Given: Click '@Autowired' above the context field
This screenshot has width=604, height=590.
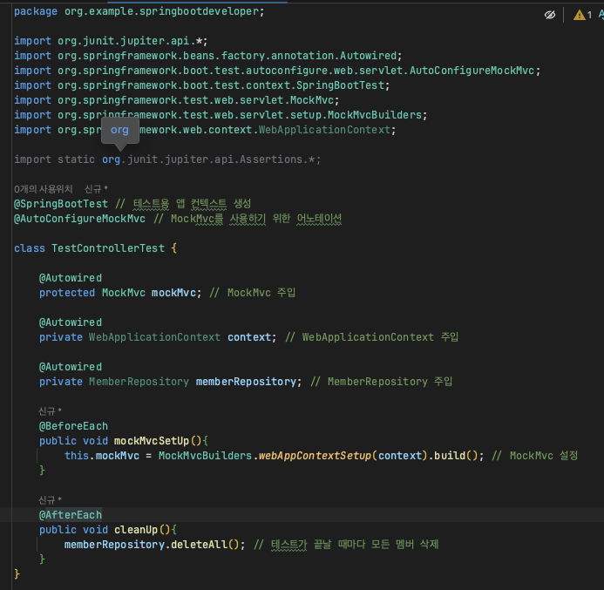Looking at the screenshot, I should [x=71, y=322].
